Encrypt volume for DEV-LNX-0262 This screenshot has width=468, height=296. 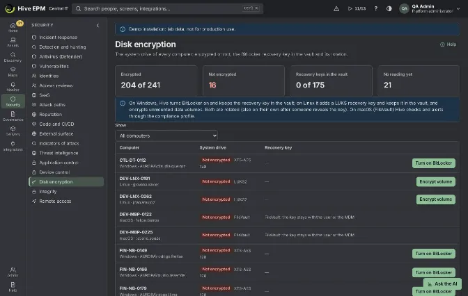[x=436, y=199]
